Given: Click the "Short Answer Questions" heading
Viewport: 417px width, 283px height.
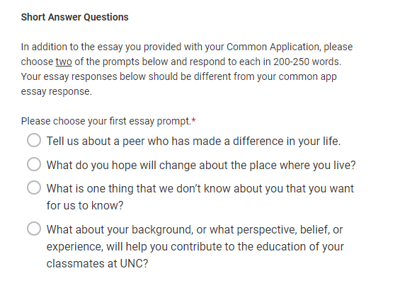Looking at the screenshot, I should click(75, 17).
